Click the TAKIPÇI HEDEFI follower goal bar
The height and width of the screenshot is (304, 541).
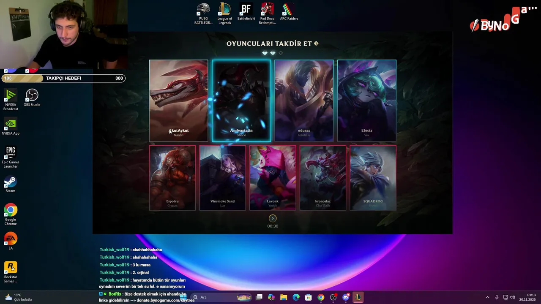(x=63, y=78)
